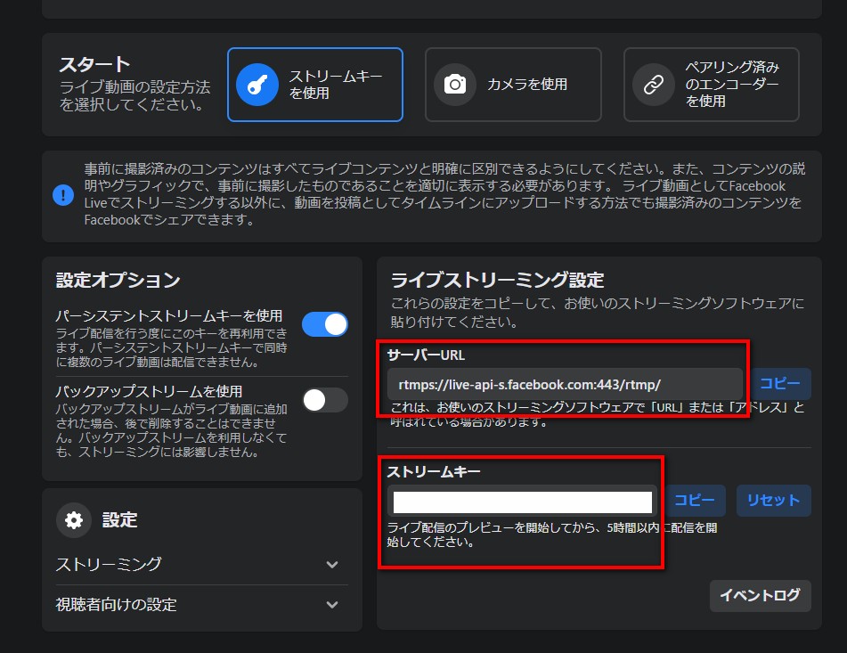Click the ストリームキー label above the field
Viewport: 847px width, 653px height.
(x=433, y=471)
